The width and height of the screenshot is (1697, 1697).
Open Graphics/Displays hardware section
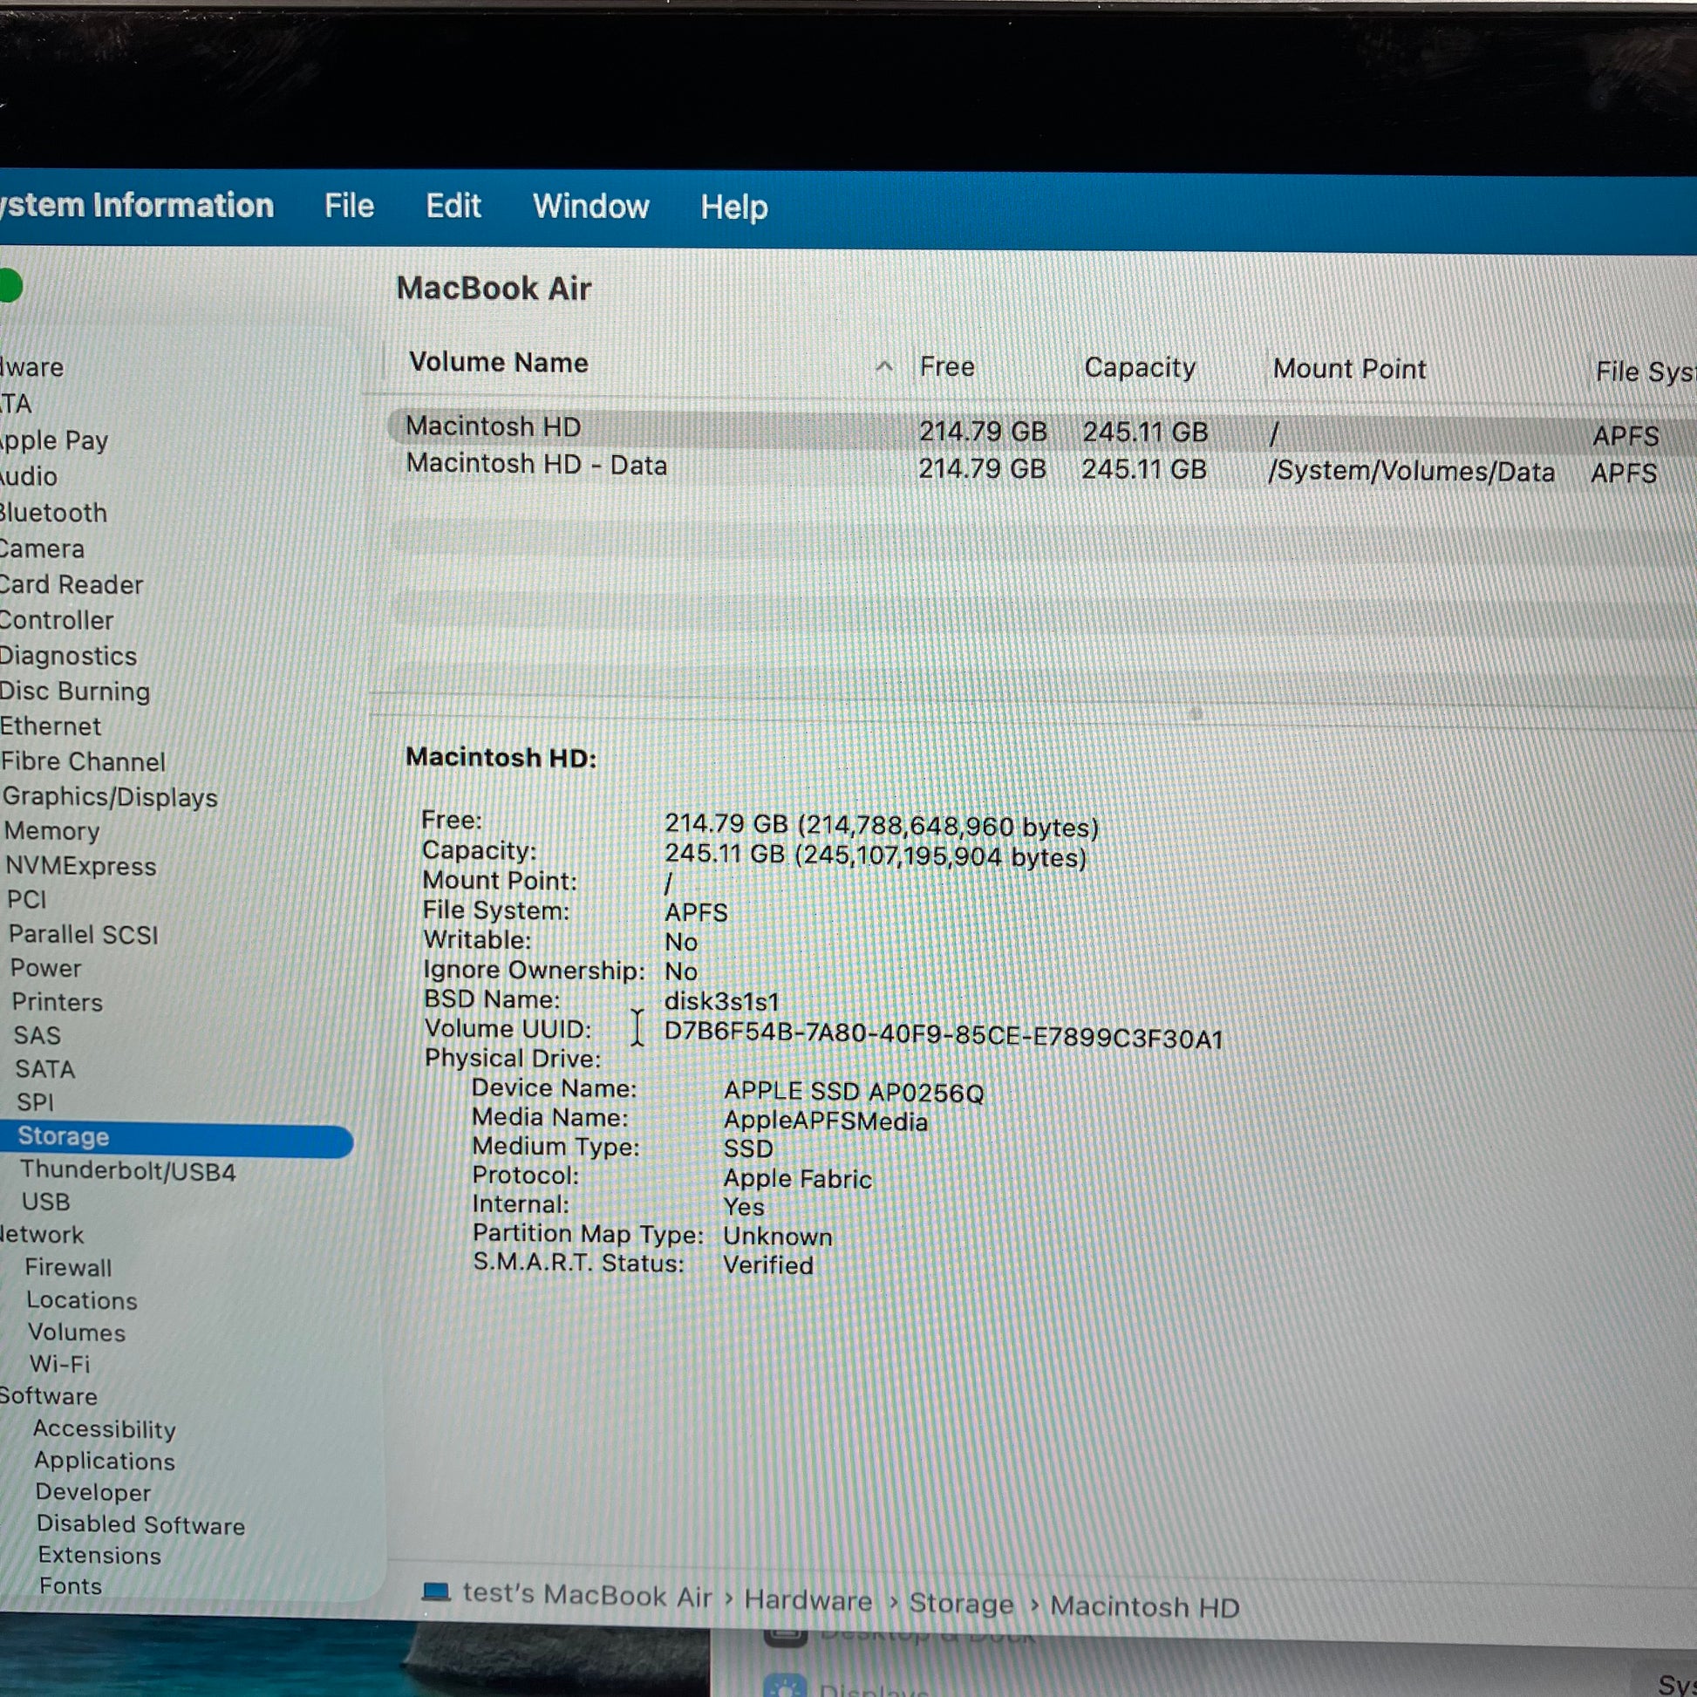110,797
